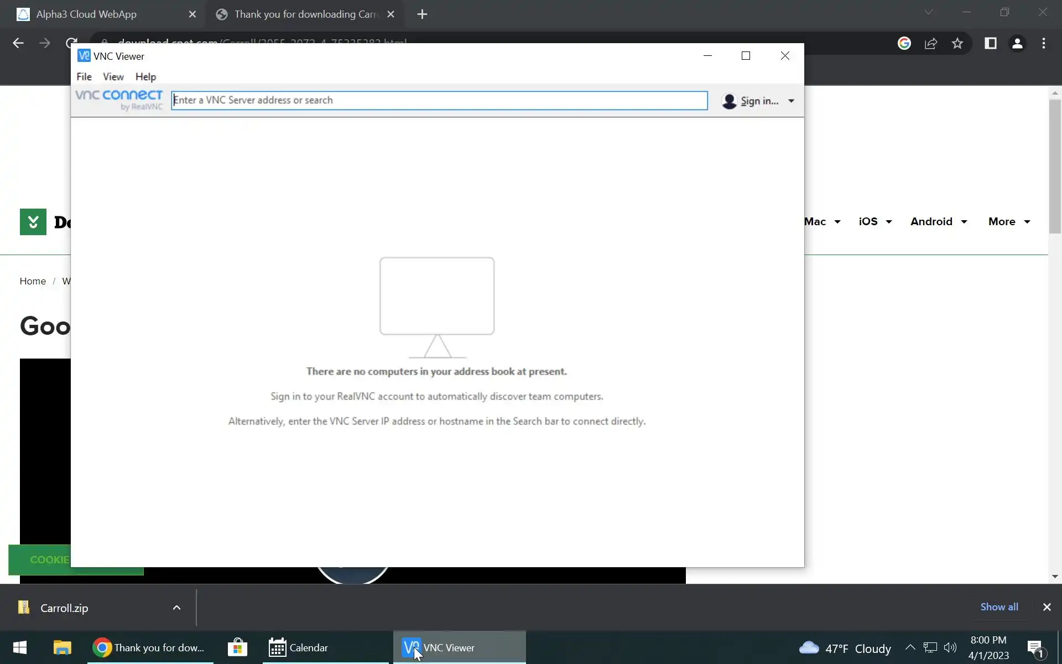This screenshot has width=1062, height=664.
Task: Click the volume speaker tray icon
Action: [x=950, y=647]
